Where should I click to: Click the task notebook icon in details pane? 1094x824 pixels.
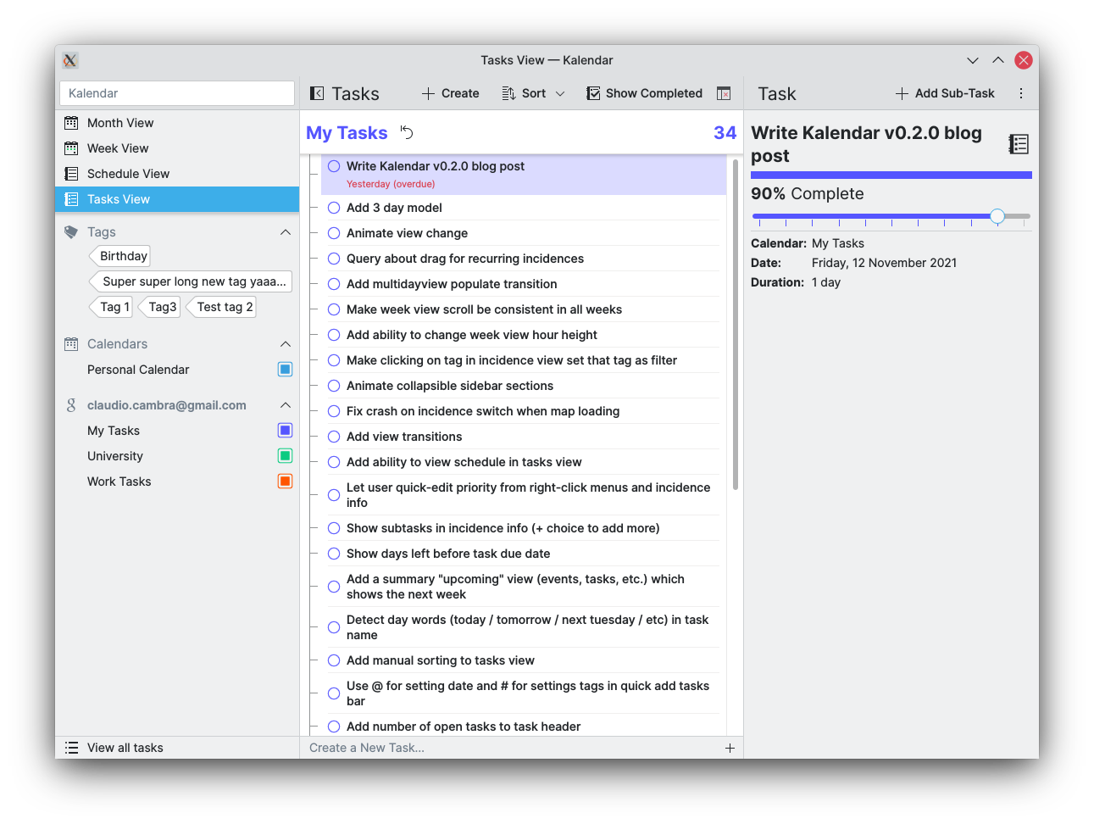pyautogui.click(x=1019, y=144)
